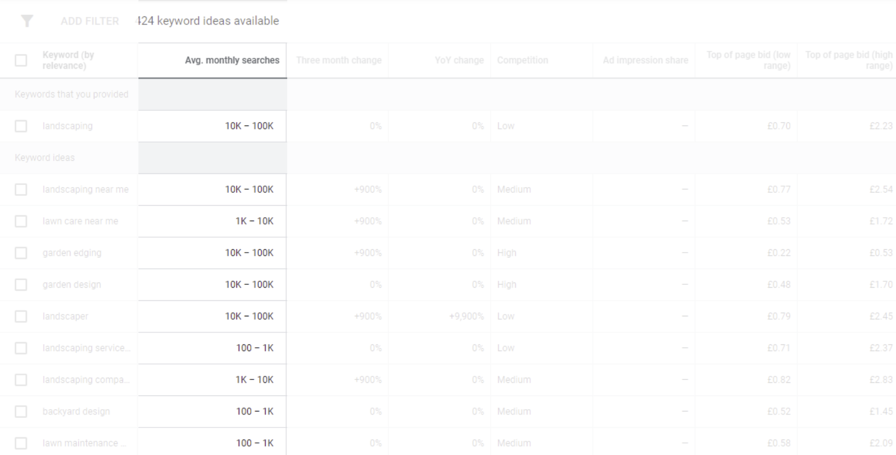Open the 'landscaping near me' keyword entry
Screen dimensions: 896x455
tap(86, 189)
